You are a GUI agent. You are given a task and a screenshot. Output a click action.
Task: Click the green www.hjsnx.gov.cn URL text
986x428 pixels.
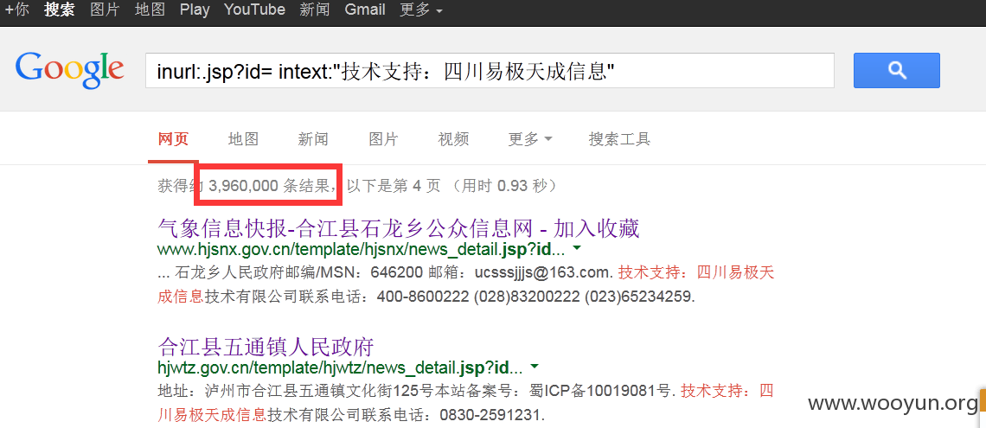coord(361,250)
